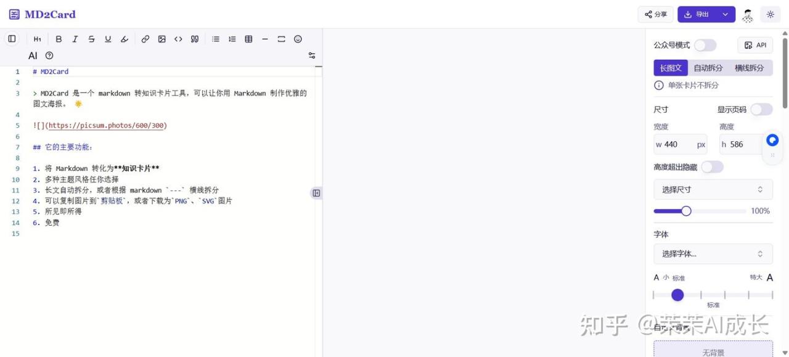Click the blockquote icon in the toolbar

195,39
